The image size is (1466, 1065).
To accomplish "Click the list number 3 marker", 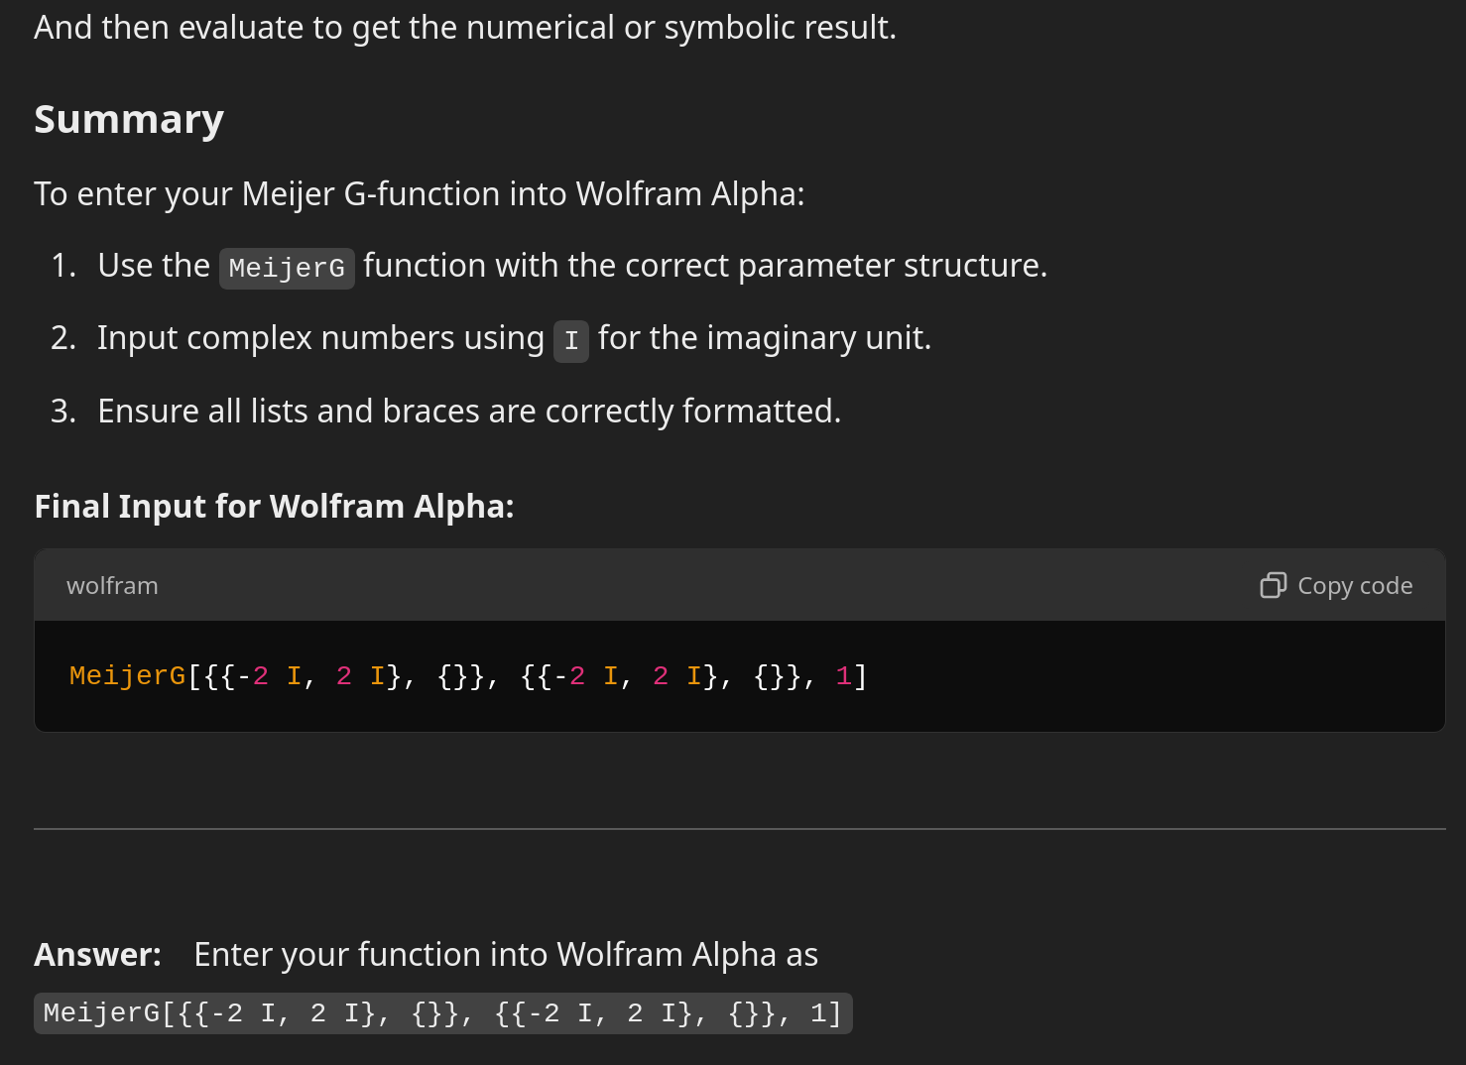I will [63, 411].
